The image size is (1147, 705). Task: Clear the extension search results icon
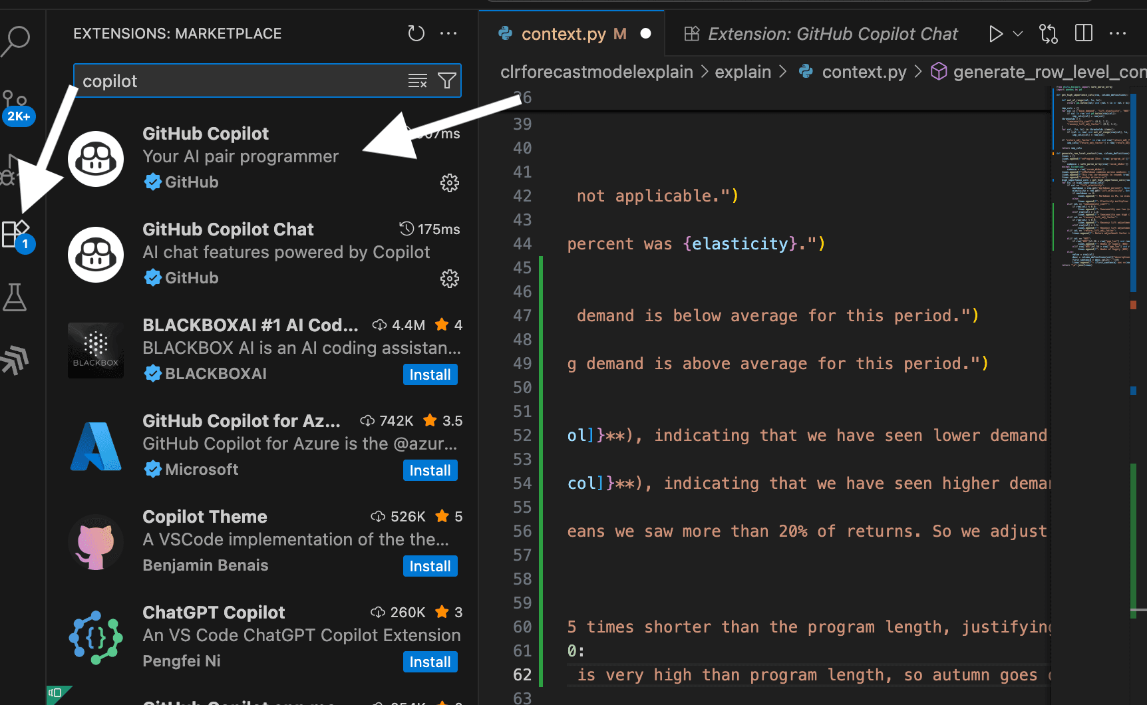click(x=418, y=80)
